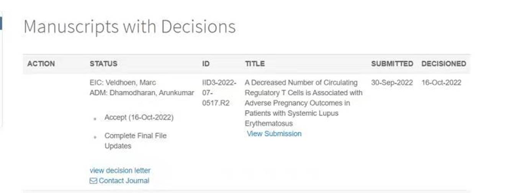Open the view decision letter link
This screenshot has width=530, height=193.
click(x=120, y=170)
